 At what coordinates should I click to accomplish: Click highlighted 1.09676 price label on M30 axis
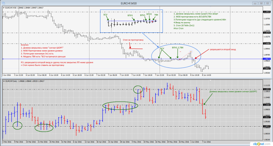pyautogui.click(x=267, y=59)
